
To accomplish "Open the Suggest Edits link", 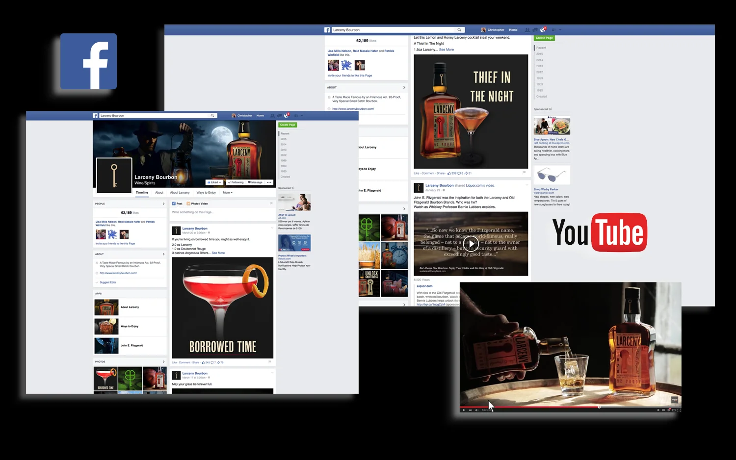I will pos(107,282).
